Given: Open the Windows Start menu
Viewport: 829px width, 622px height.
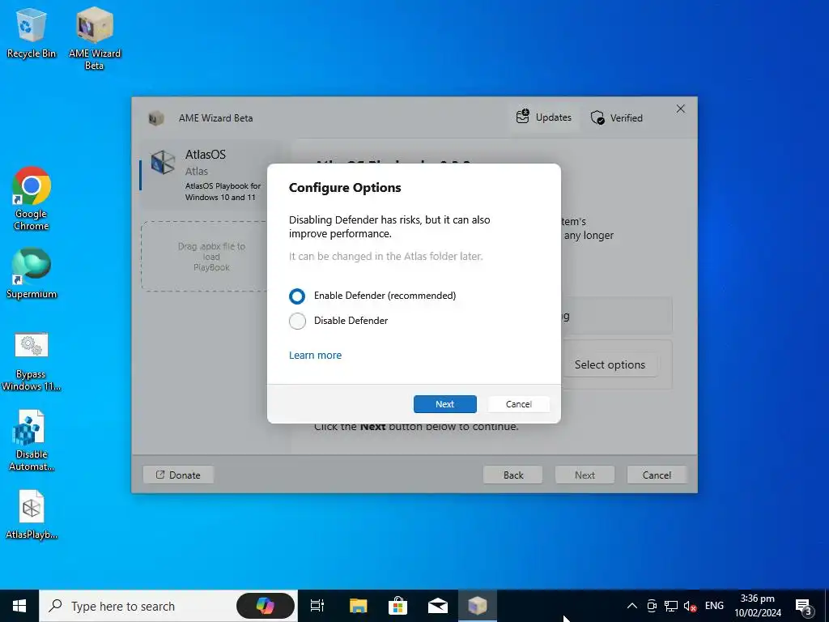Looking at the screenshot, I should (x=19, y=606).
